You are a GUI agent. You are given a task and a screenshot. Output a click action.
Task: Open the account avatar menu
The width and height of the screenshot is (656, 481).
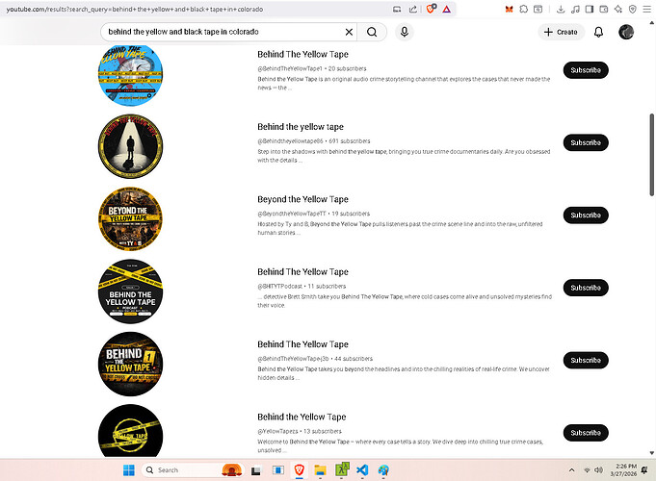point(626,32)
